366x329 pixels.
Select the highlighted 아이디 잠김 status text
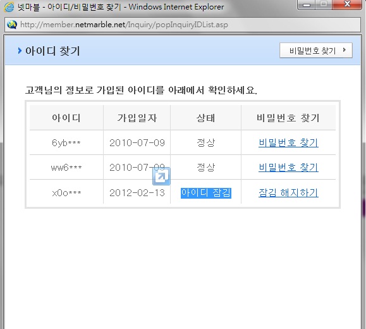[x=206, y=193]
